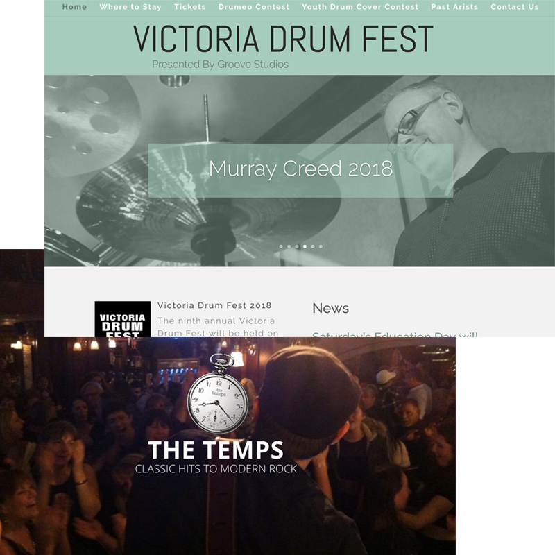
Task: Open the Where to Stay page
Action: coord(130,7)
